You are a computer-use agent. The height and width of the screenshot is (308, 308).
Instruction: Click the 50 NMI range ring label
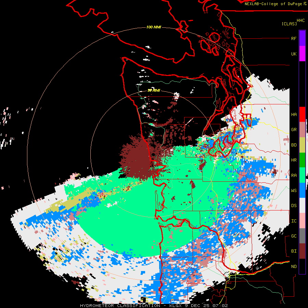154,90
